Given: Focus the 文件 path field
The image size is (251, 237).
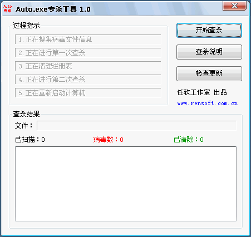Looking at the screenshot, I should tap(136, 126).
